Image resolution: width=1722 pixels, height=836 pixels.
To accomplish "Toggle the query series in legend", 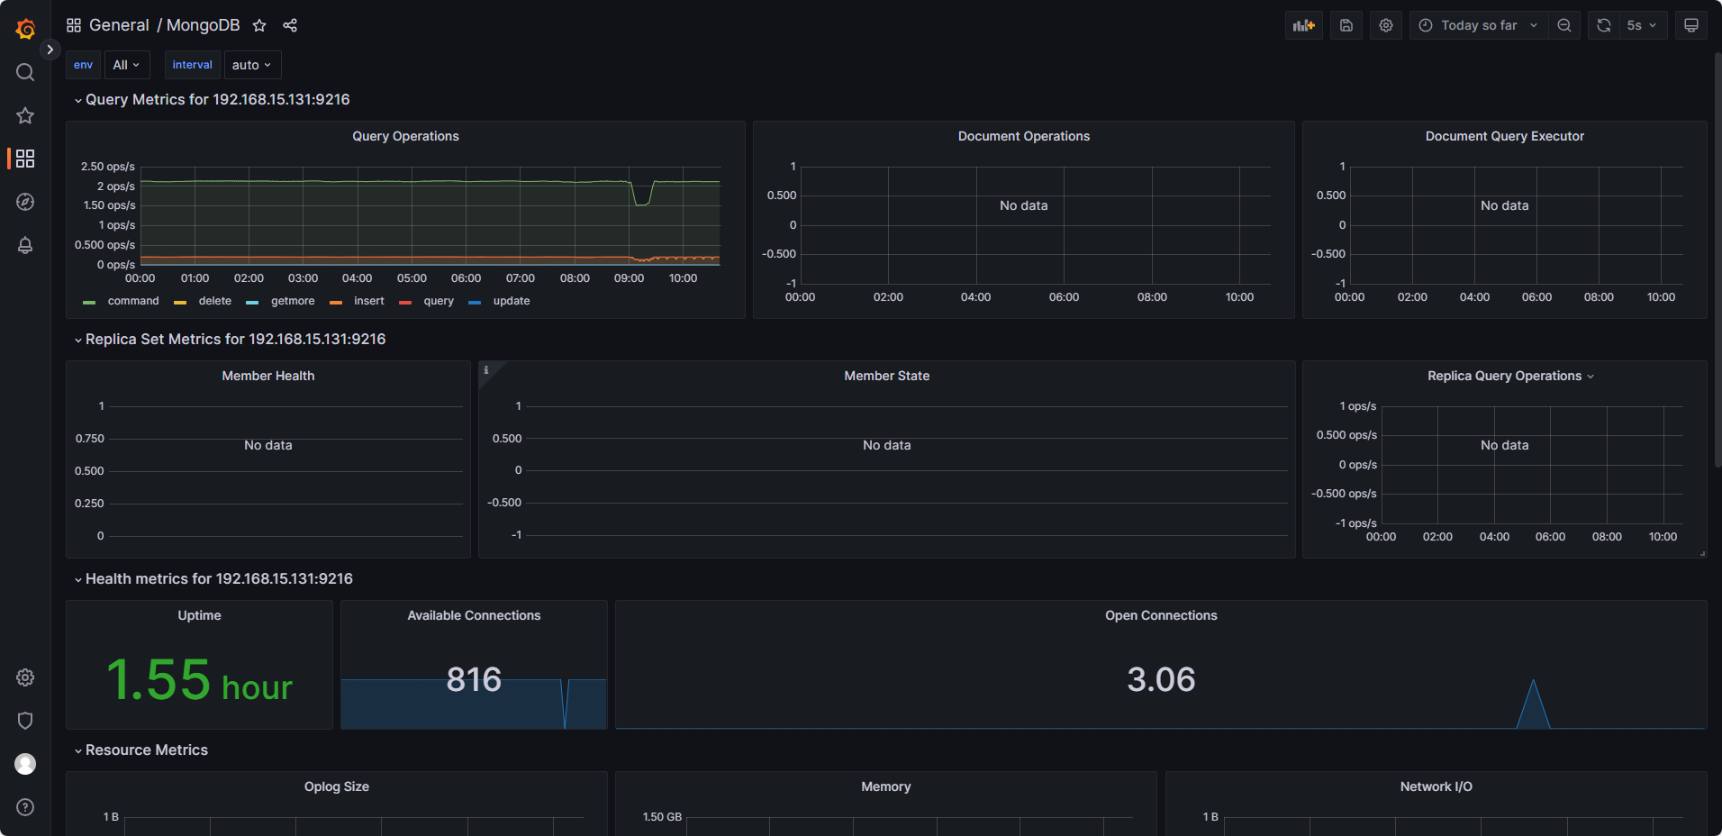I will tap(439, 301).
